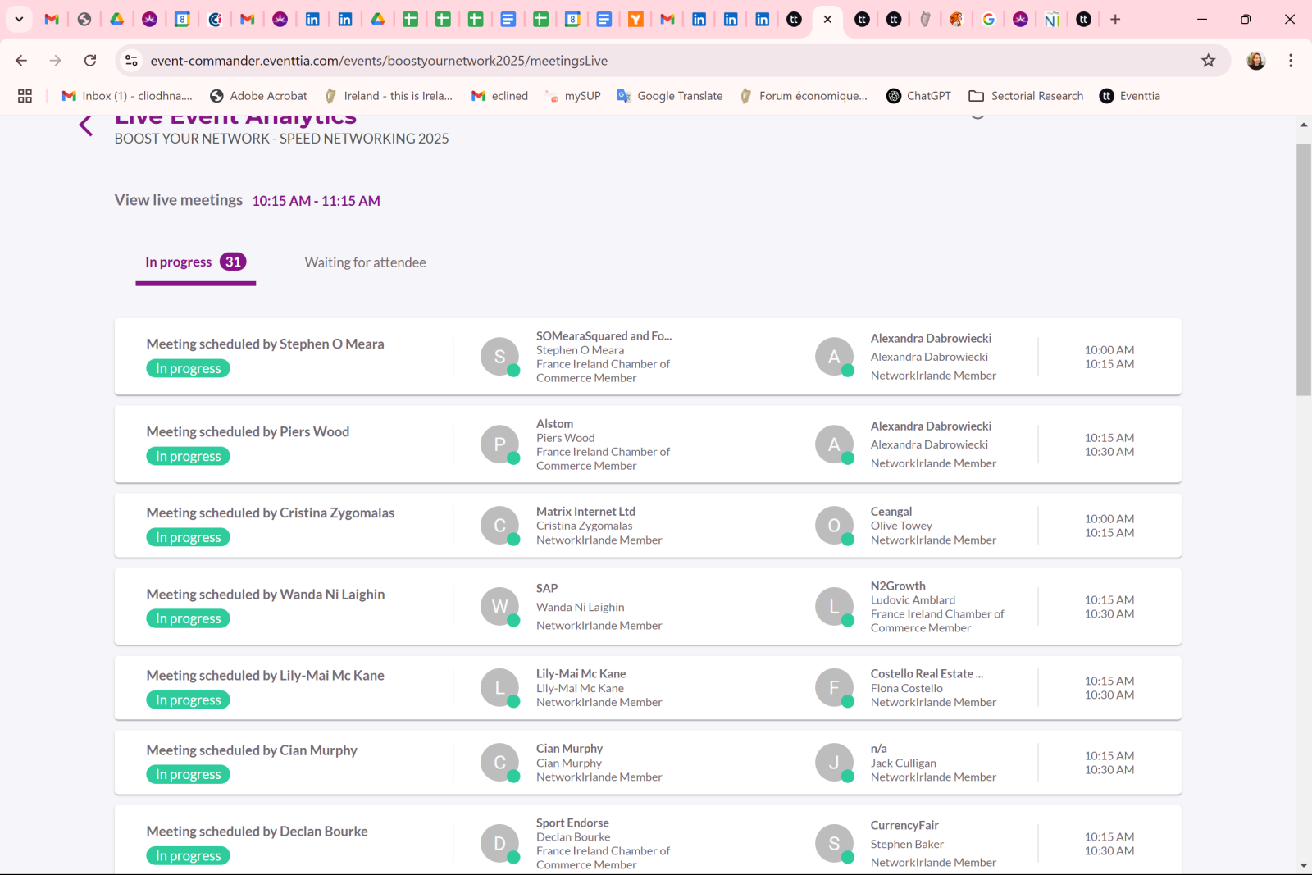Select 'Costello Real Estate ...' company name
The width and height of the screenshot is (1312, 875).
pyautogui.click(x=927, y=674)
